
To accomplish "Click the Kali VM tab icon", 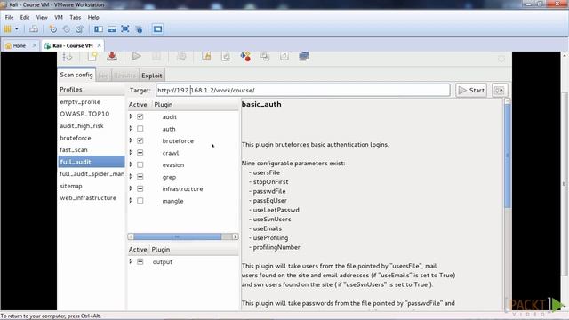I will 47,45.
